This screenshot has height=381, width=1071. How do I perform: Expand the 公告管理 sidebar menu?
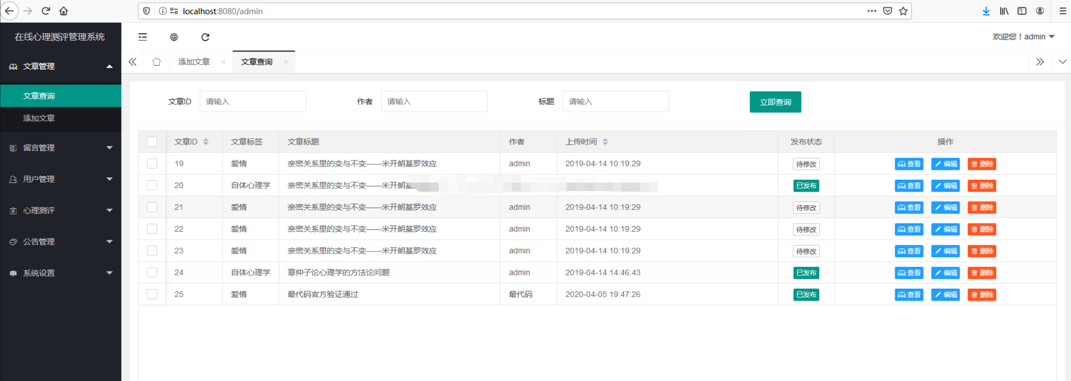click(x=61, y=242)
